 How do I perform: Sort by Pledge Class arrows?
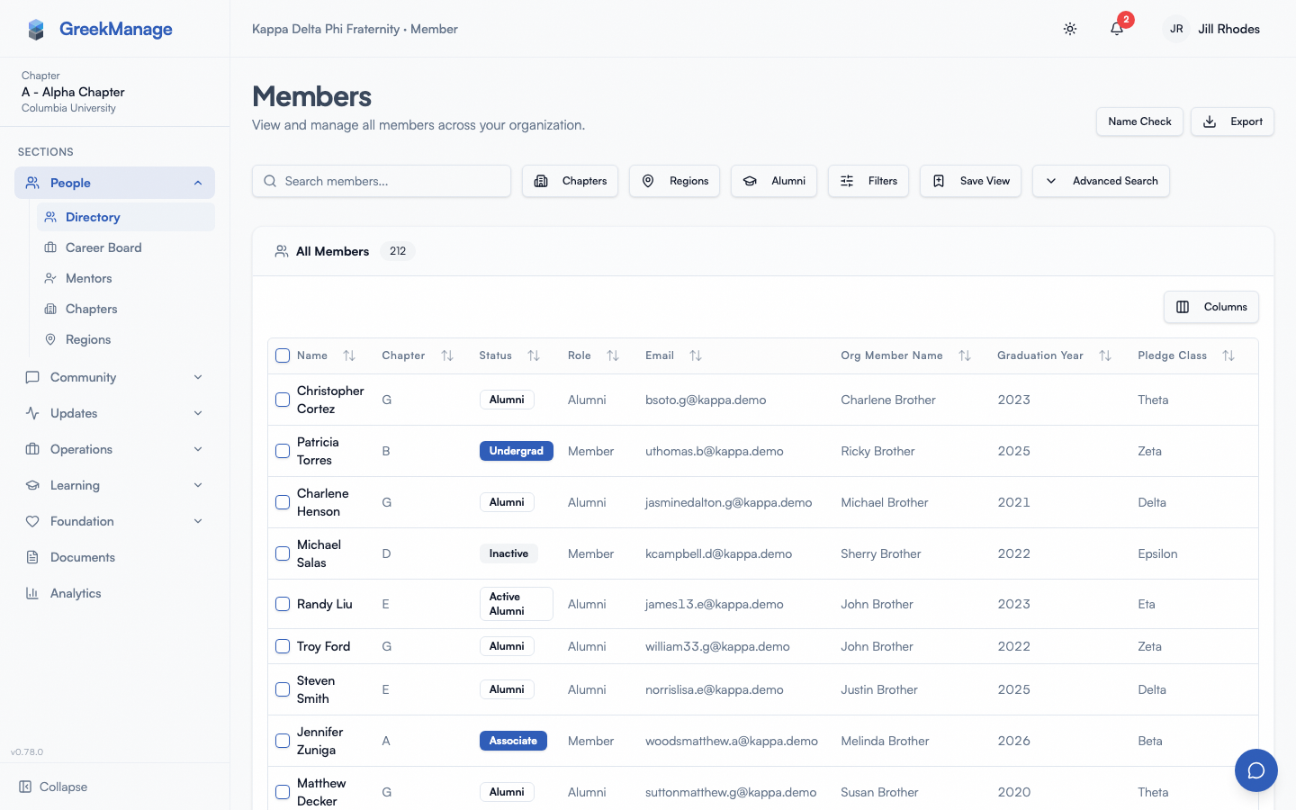pyautogui.click(x=1228, y=355)
